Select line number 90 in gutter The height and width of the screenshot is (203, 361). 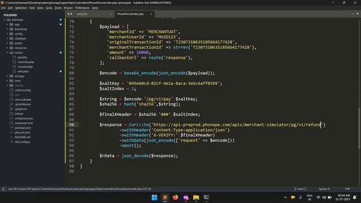[x=72, y=125]
